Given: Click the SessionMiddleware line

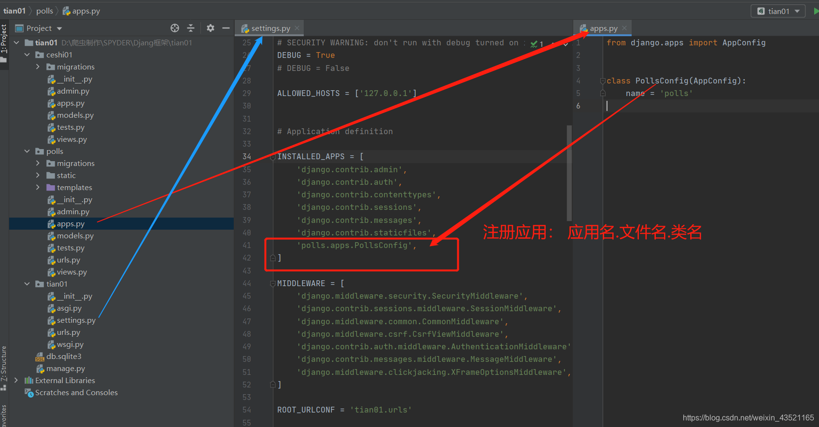Looking at the screenshot, I should 429,309.
